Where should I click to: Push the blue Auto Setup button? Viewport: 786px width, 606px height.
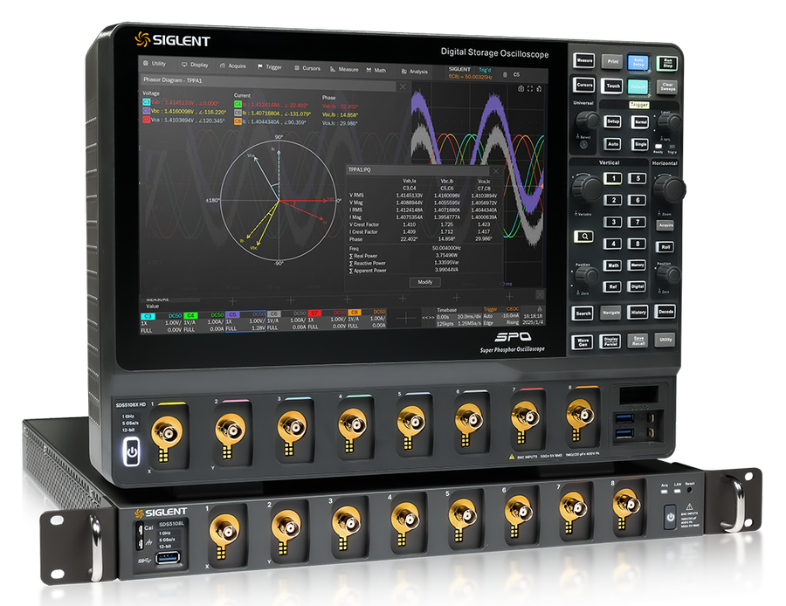(638, 63)
